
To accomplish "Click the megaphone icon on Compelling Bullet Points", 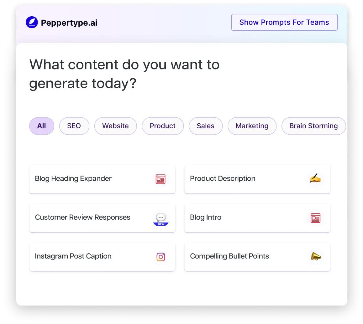I will 316,256.
